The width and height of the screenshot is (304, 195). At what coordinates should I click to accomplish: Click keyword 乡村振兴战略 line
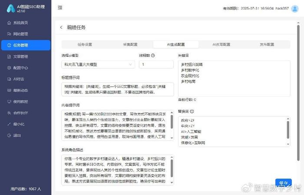tap(192, 65)
